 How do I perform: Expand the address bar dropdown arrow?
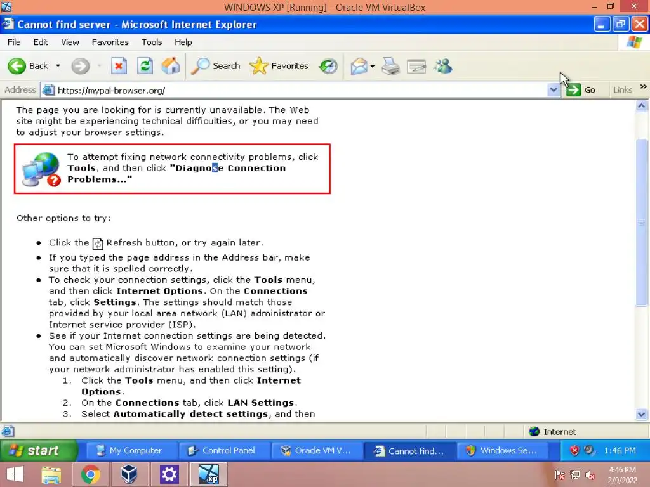554,90
